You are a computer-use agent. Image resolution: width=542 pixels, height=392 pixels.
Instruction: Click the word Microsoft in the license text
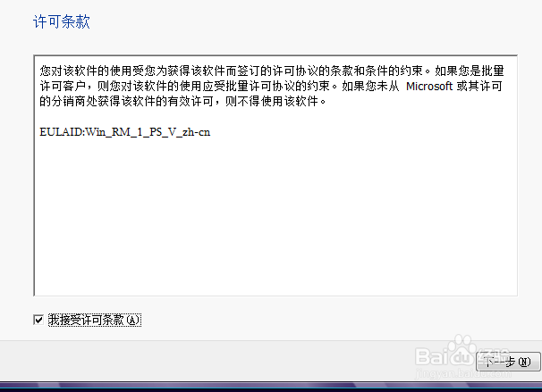429,86
